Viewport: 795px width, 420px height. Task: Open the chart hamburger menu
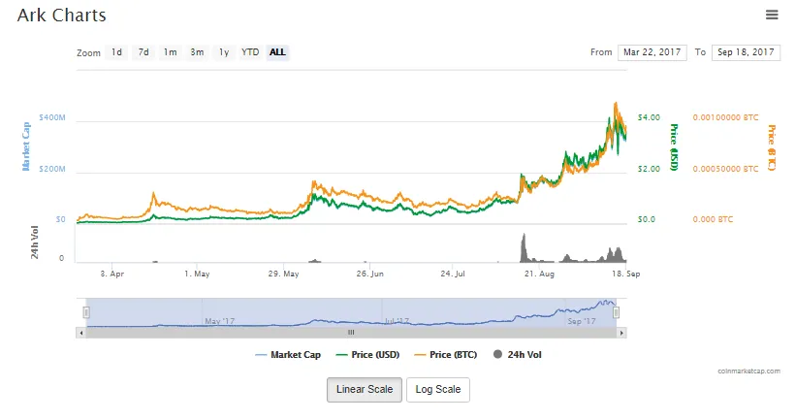772,15
